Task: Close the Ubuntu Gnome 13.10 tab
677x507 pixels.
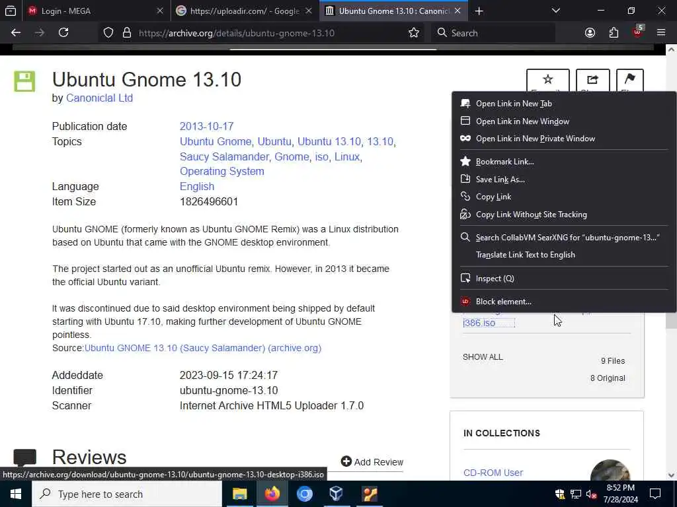Action: click(x=458, y=11)
